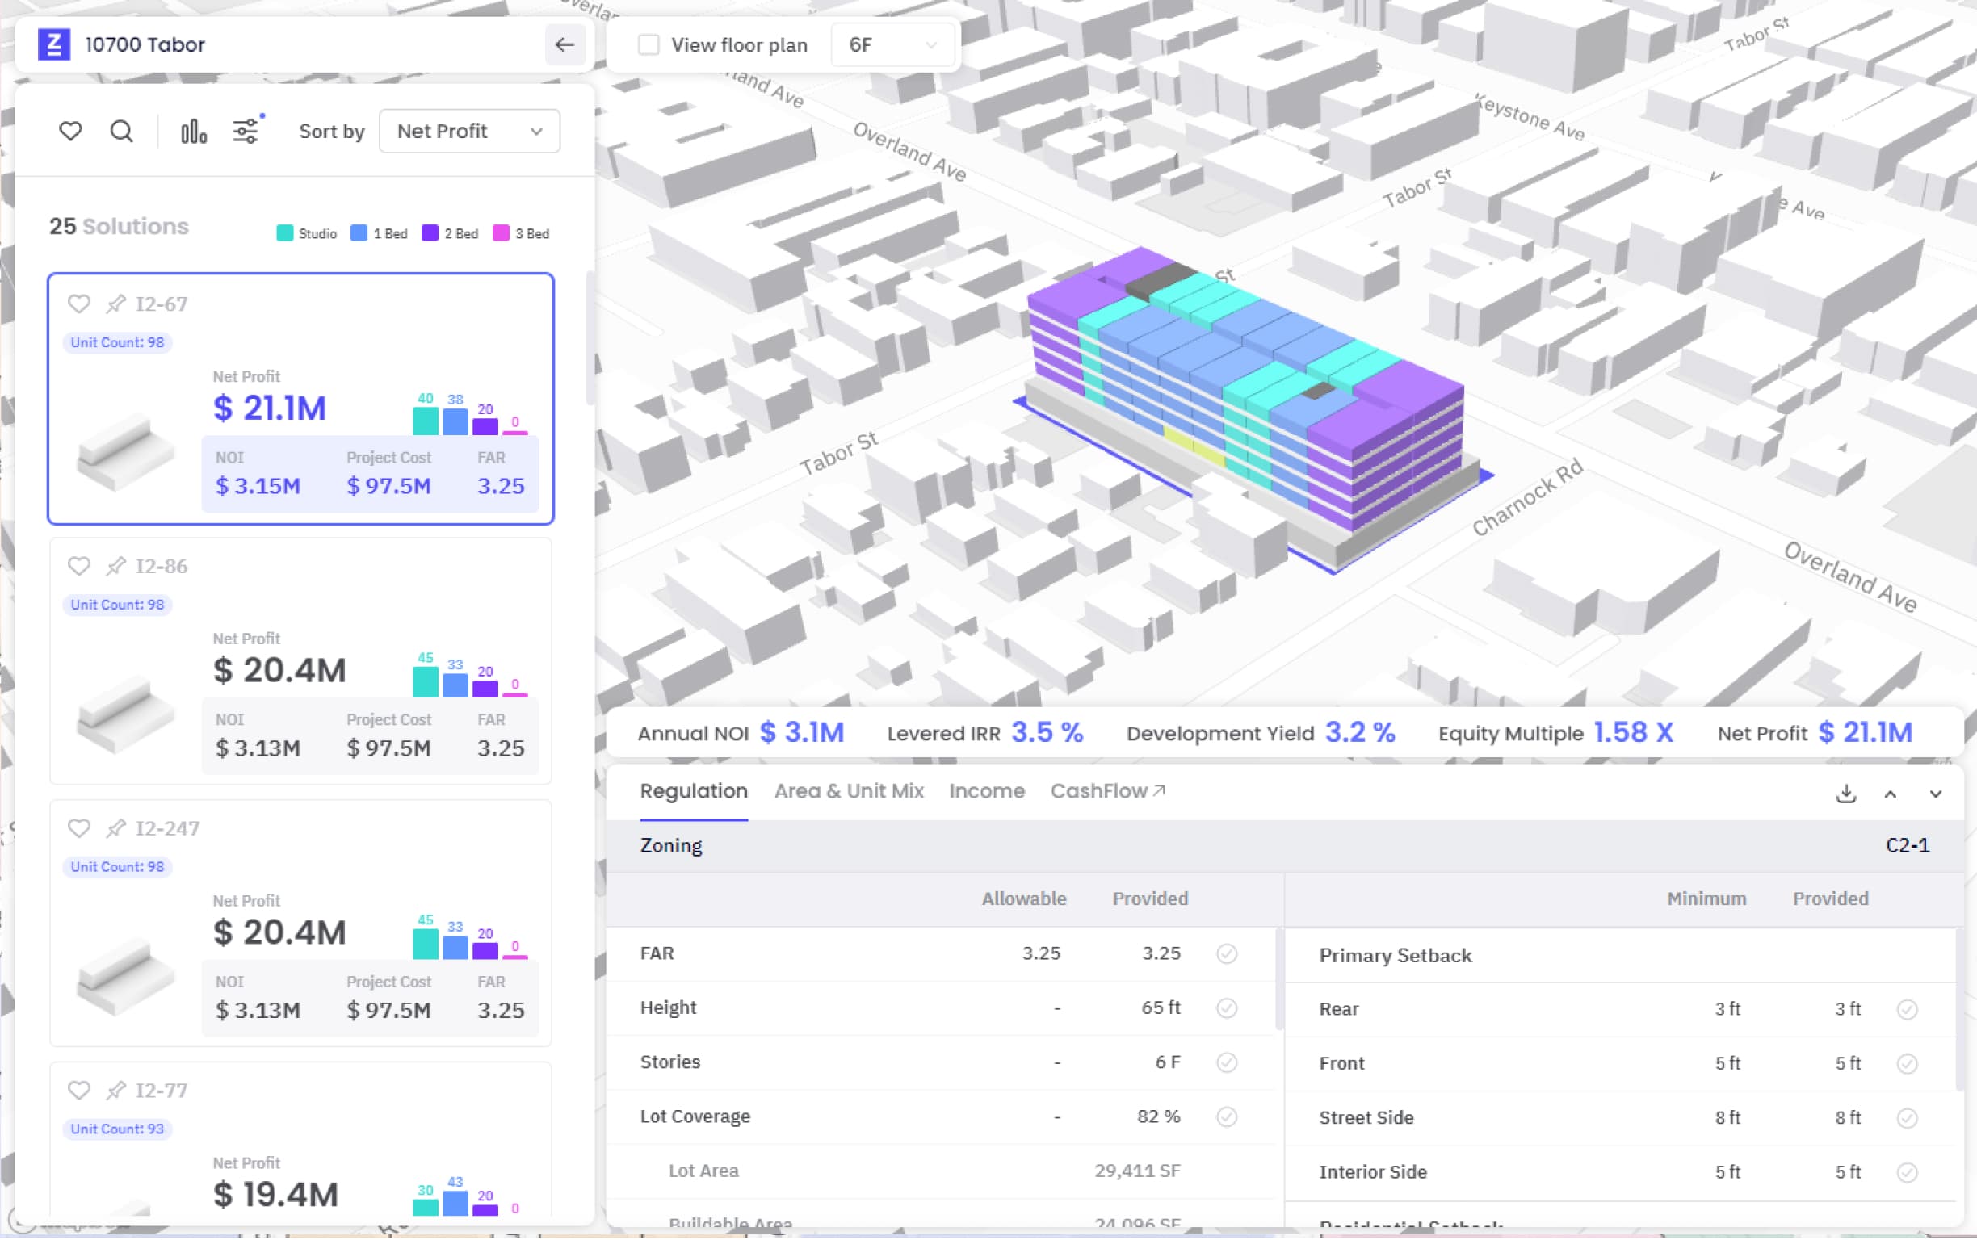Switch to the Area & Unit Mix tab
The width and height of the screenshot is (1977, 1240).
coord(848,790)
